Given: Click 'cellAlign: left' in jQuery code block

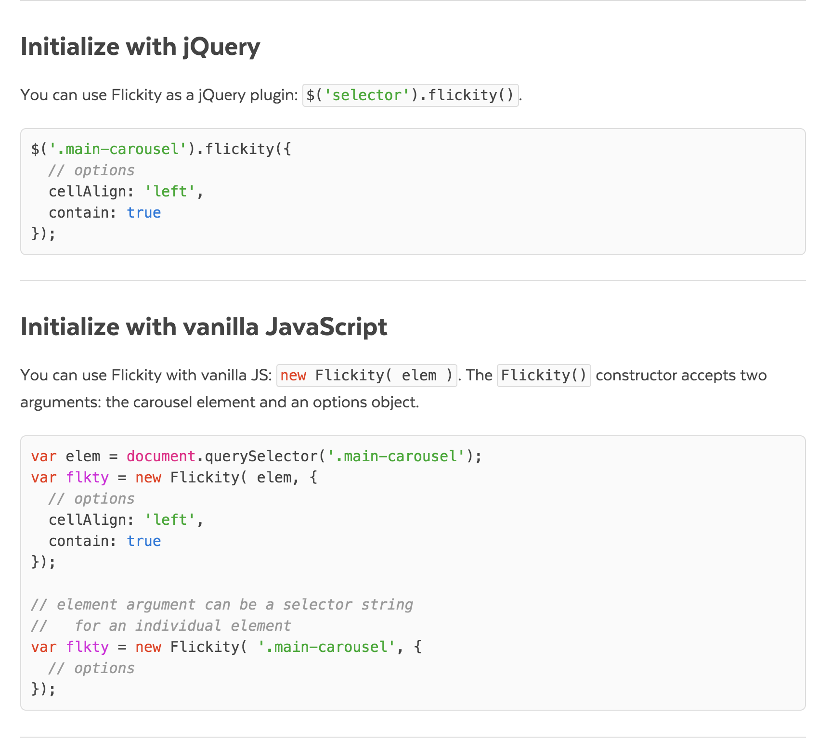Looking at the screenshot, I should pos(126,191).
